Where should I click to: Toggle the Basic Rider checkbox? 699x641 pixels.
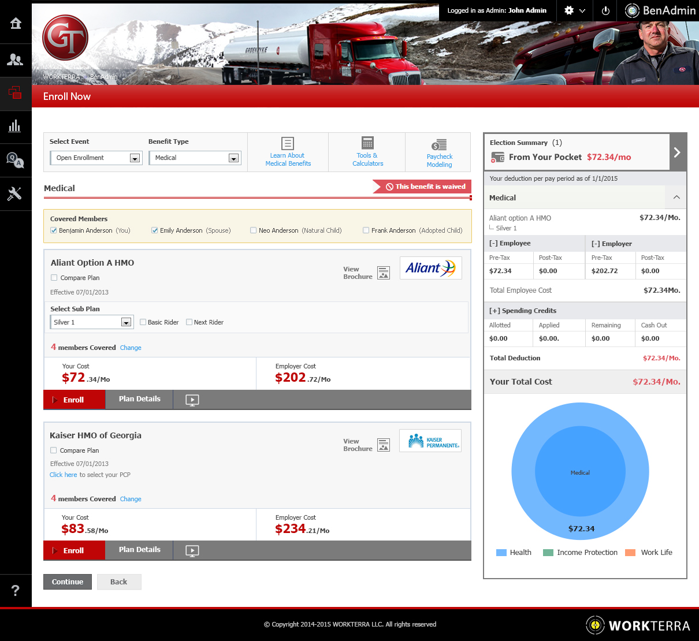[143, 322]
